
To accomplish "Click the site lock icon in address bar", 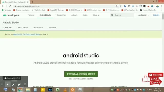I will 15,6.
